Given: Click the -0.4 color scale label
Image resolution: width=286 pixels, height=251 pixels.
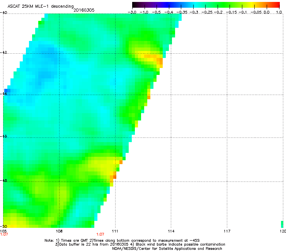Looking at the screenshot, I should coord(169,12).
